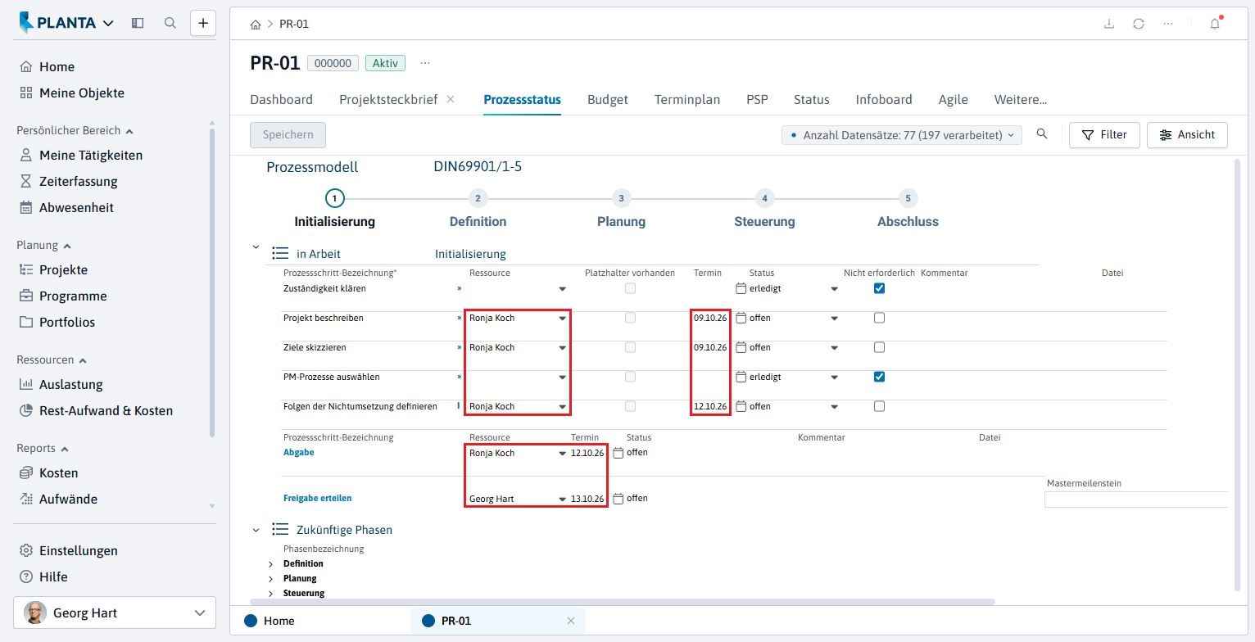This screenshot has width=1255, height=642.
Task: Open the Abgabe milestone link
Action: click(299, 453)
